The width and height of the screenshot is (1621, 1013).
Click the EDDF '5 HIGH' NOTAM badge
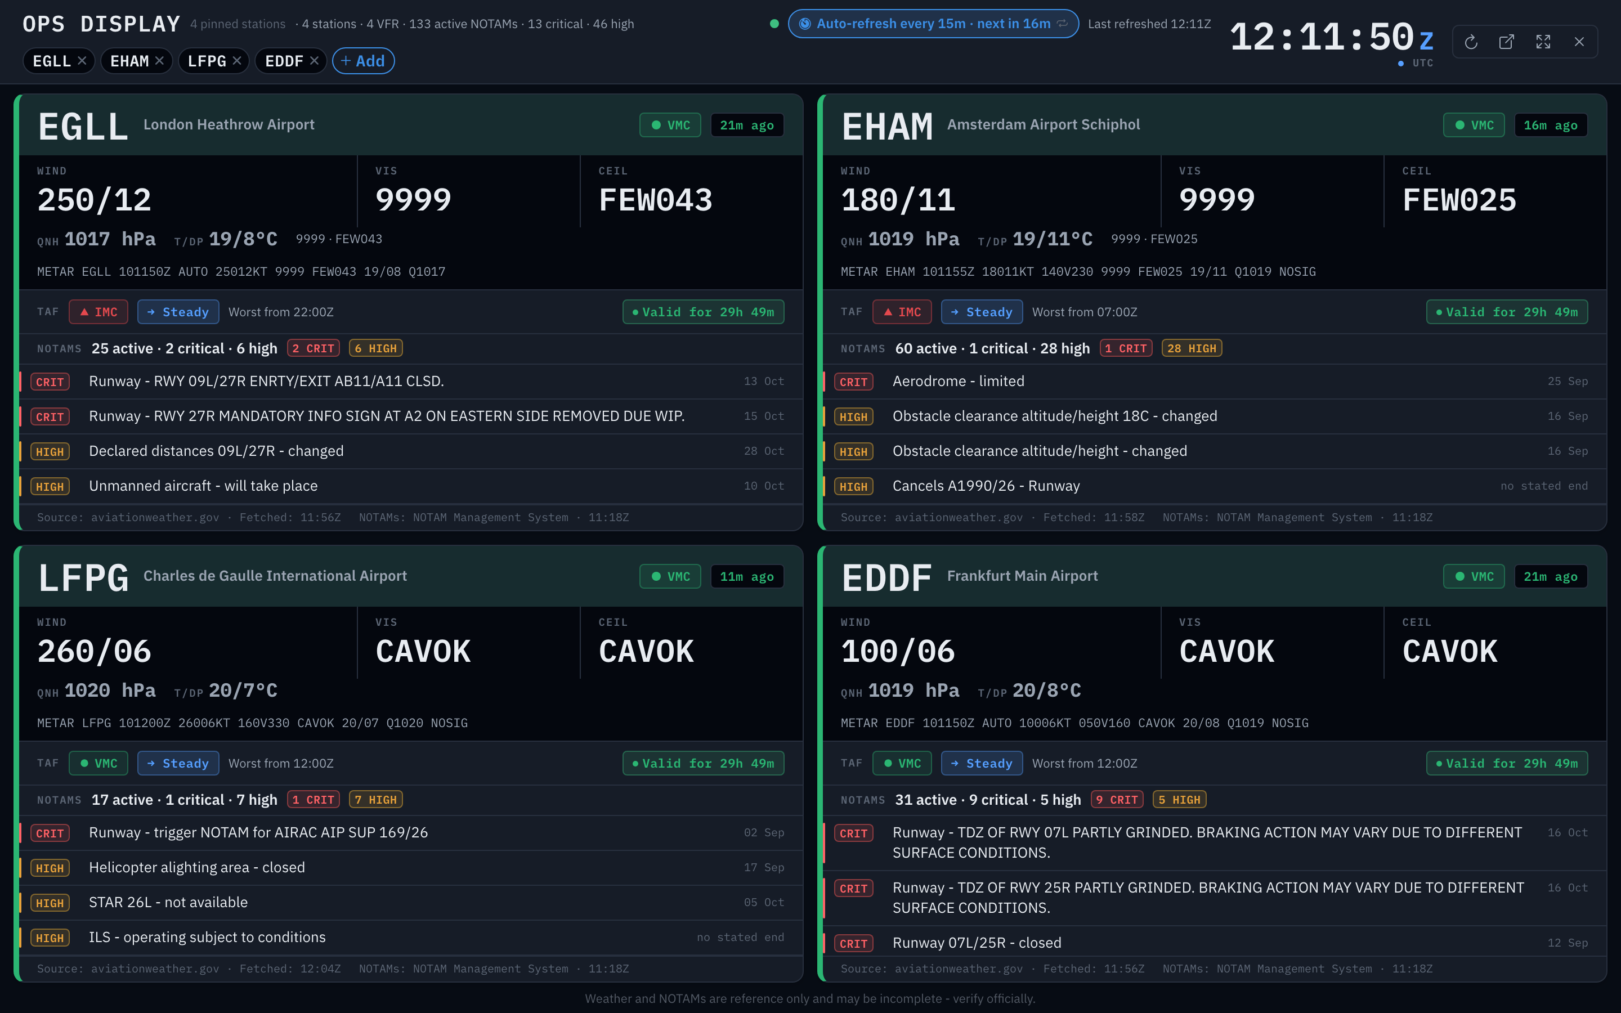click(x=1180, y=800)
